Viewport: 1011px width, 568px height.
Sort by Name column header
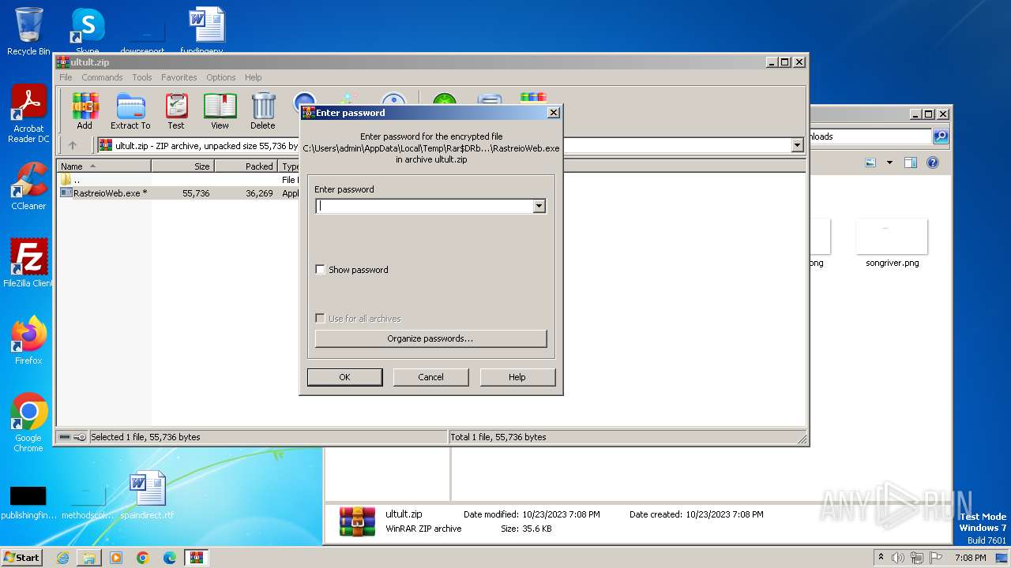(103, 166)
